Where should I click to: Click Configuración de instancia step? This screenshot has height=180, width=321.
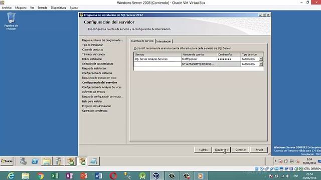[x=97, y=73]
